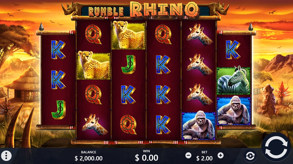293x164 pixels.
Task: Click the $ 2.00 bet amount
Action: pyautogui.click(x=204, y=158)
